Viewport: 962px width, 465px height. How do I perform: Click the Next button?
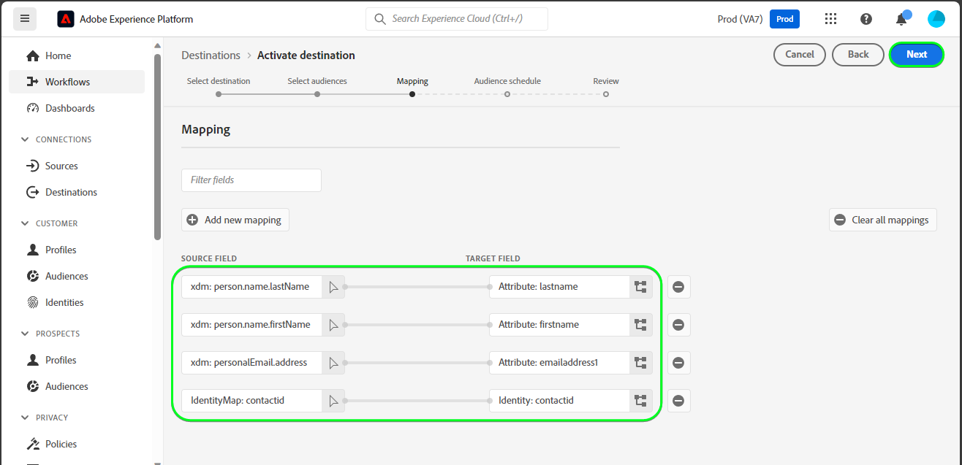[916, 54]
